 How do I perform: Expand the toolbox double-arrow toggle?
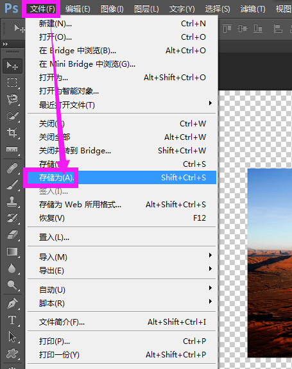coord(5,44)
